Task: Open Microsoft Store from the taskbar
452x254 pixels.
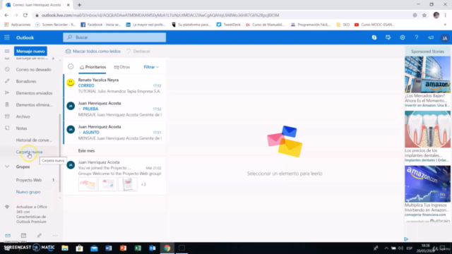Action: coord(80,248)
